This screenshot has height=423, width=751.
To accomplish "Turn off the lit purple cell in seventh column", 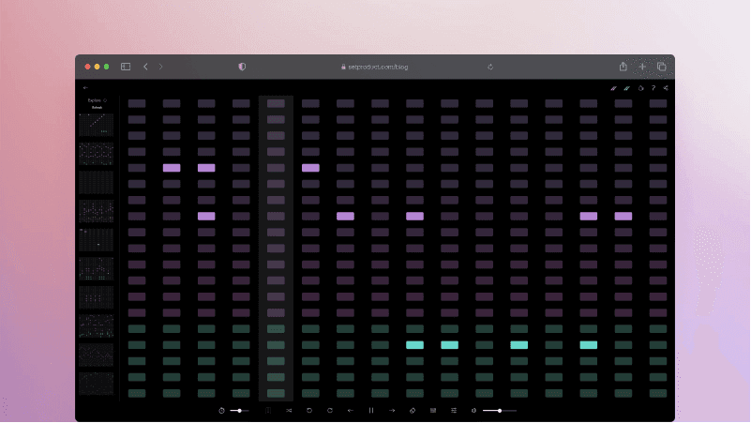I will [x=345, y=216].
